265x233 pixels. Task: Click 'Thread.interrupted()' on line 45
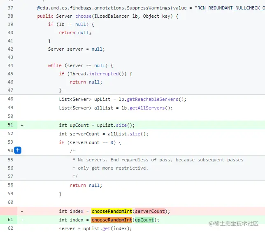point(98,74)
